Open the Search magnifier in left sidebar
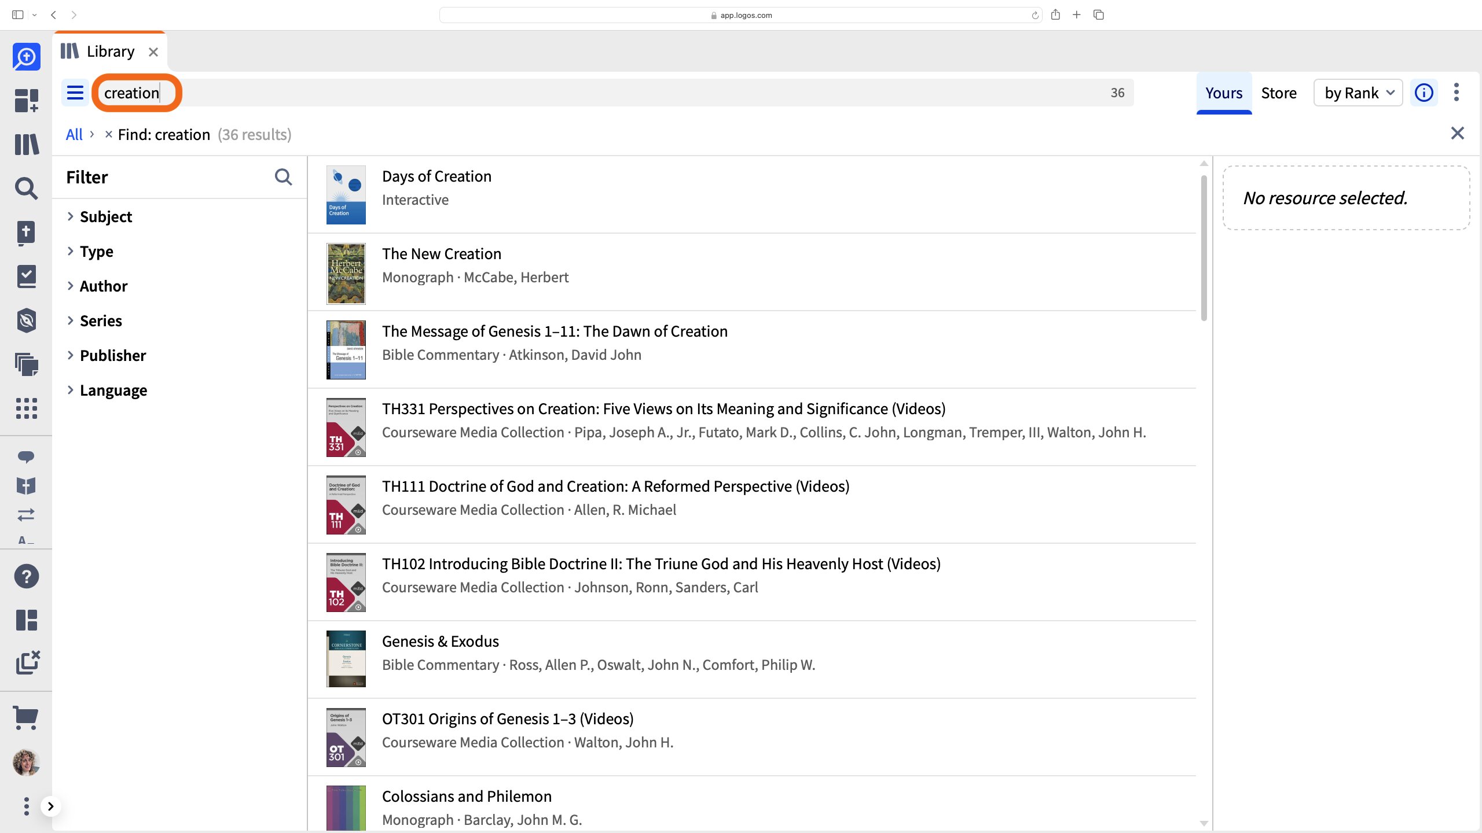 click(x=27, y=189)
